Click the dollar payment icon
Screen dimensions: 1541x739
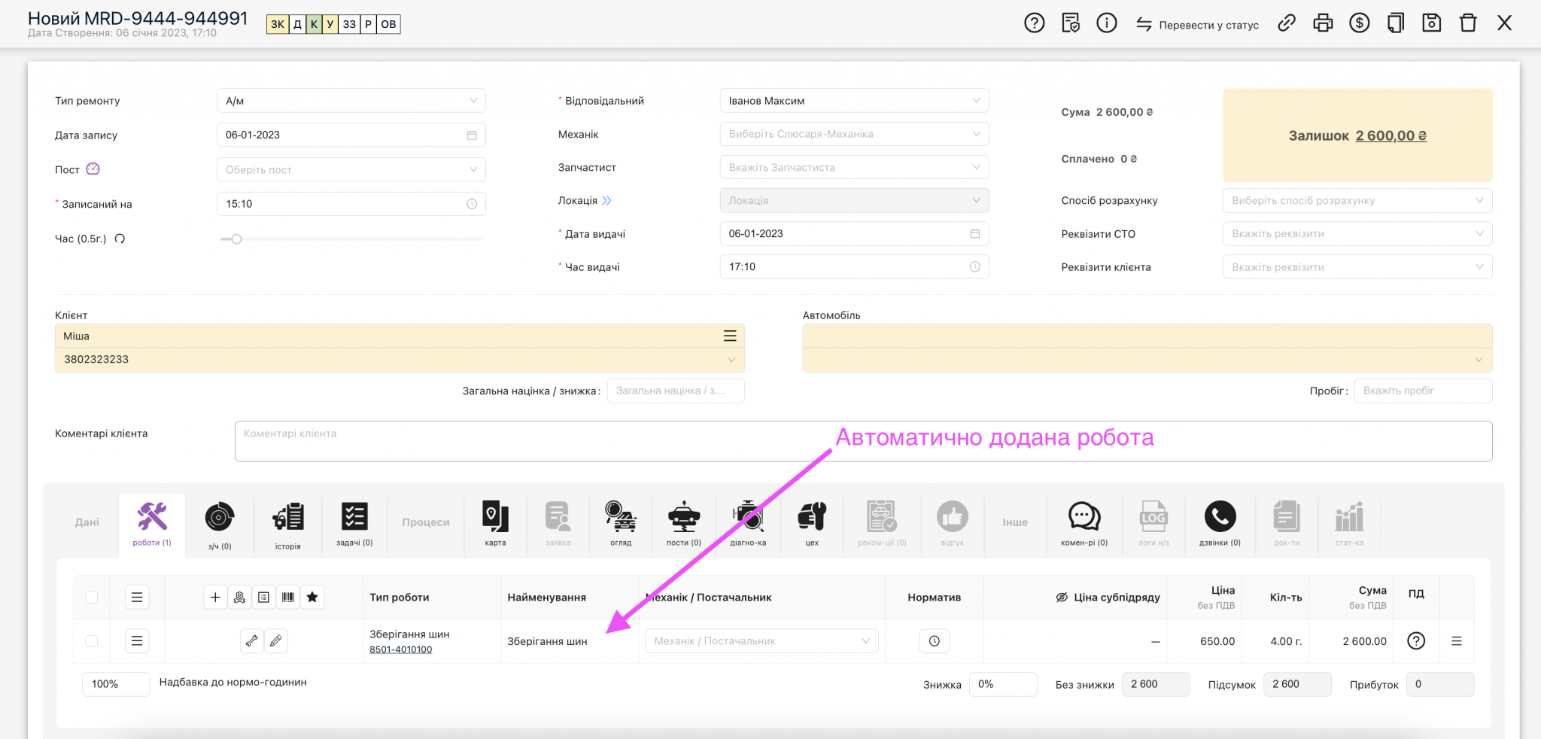point(1359,23)
